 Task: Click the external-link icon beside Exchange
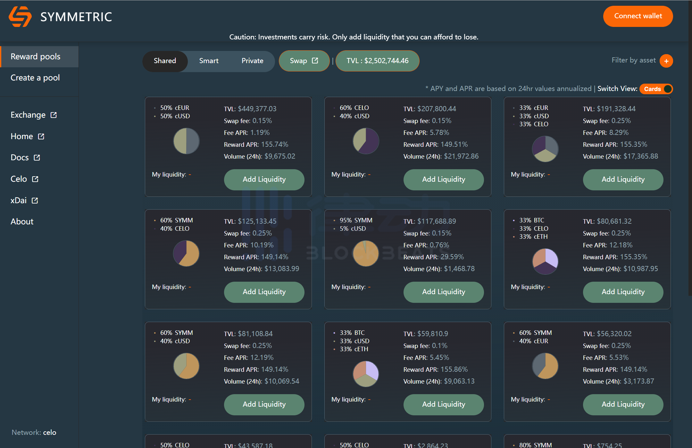point(54,115)
